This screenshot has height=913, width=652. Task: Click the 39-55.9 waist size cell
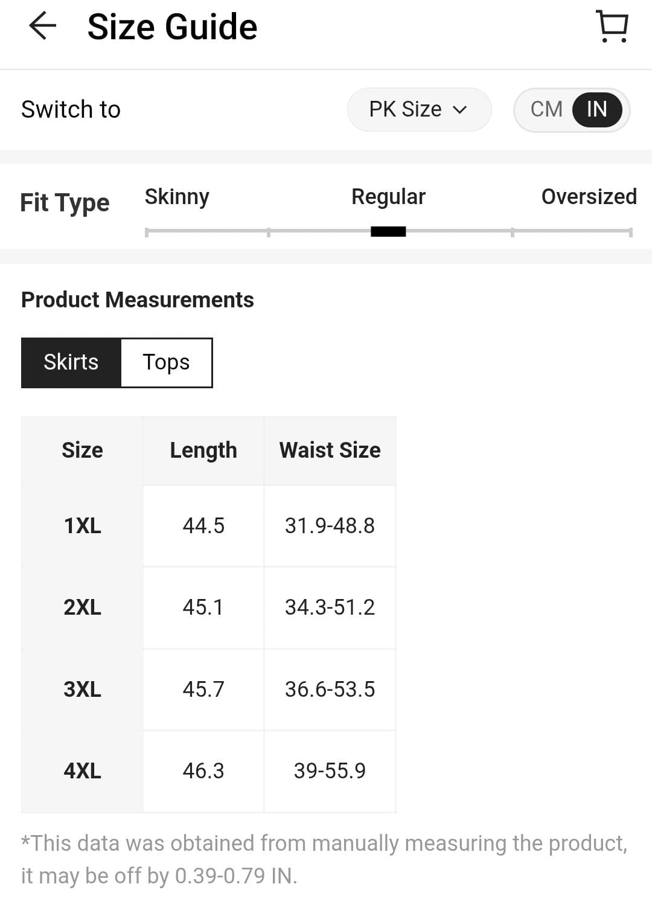pos(330,771)
